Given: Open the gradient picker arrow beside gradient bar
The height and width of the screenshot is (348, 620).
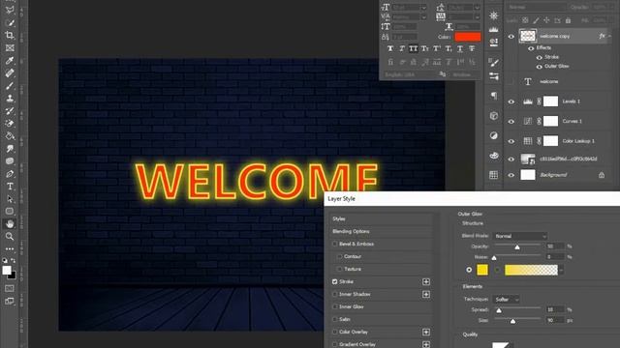Looking at the screenshot, I should 561,271.
